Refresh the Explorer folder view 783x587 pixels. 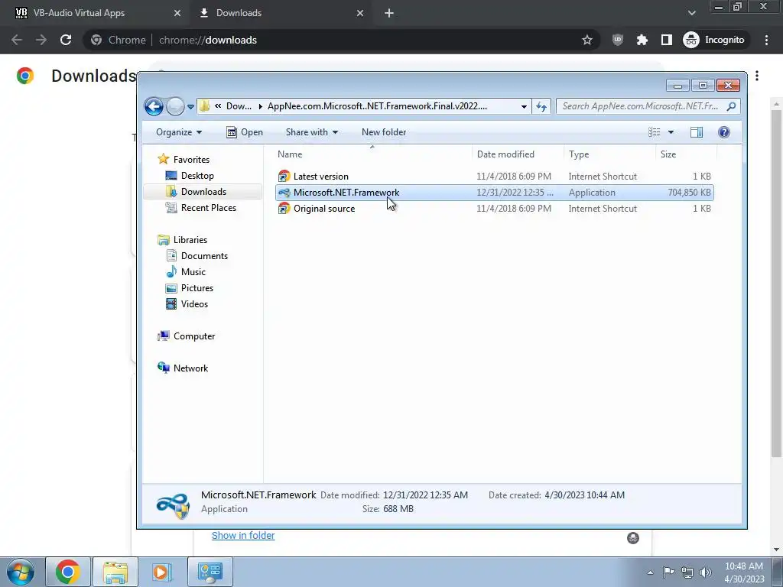click(541, 106)
